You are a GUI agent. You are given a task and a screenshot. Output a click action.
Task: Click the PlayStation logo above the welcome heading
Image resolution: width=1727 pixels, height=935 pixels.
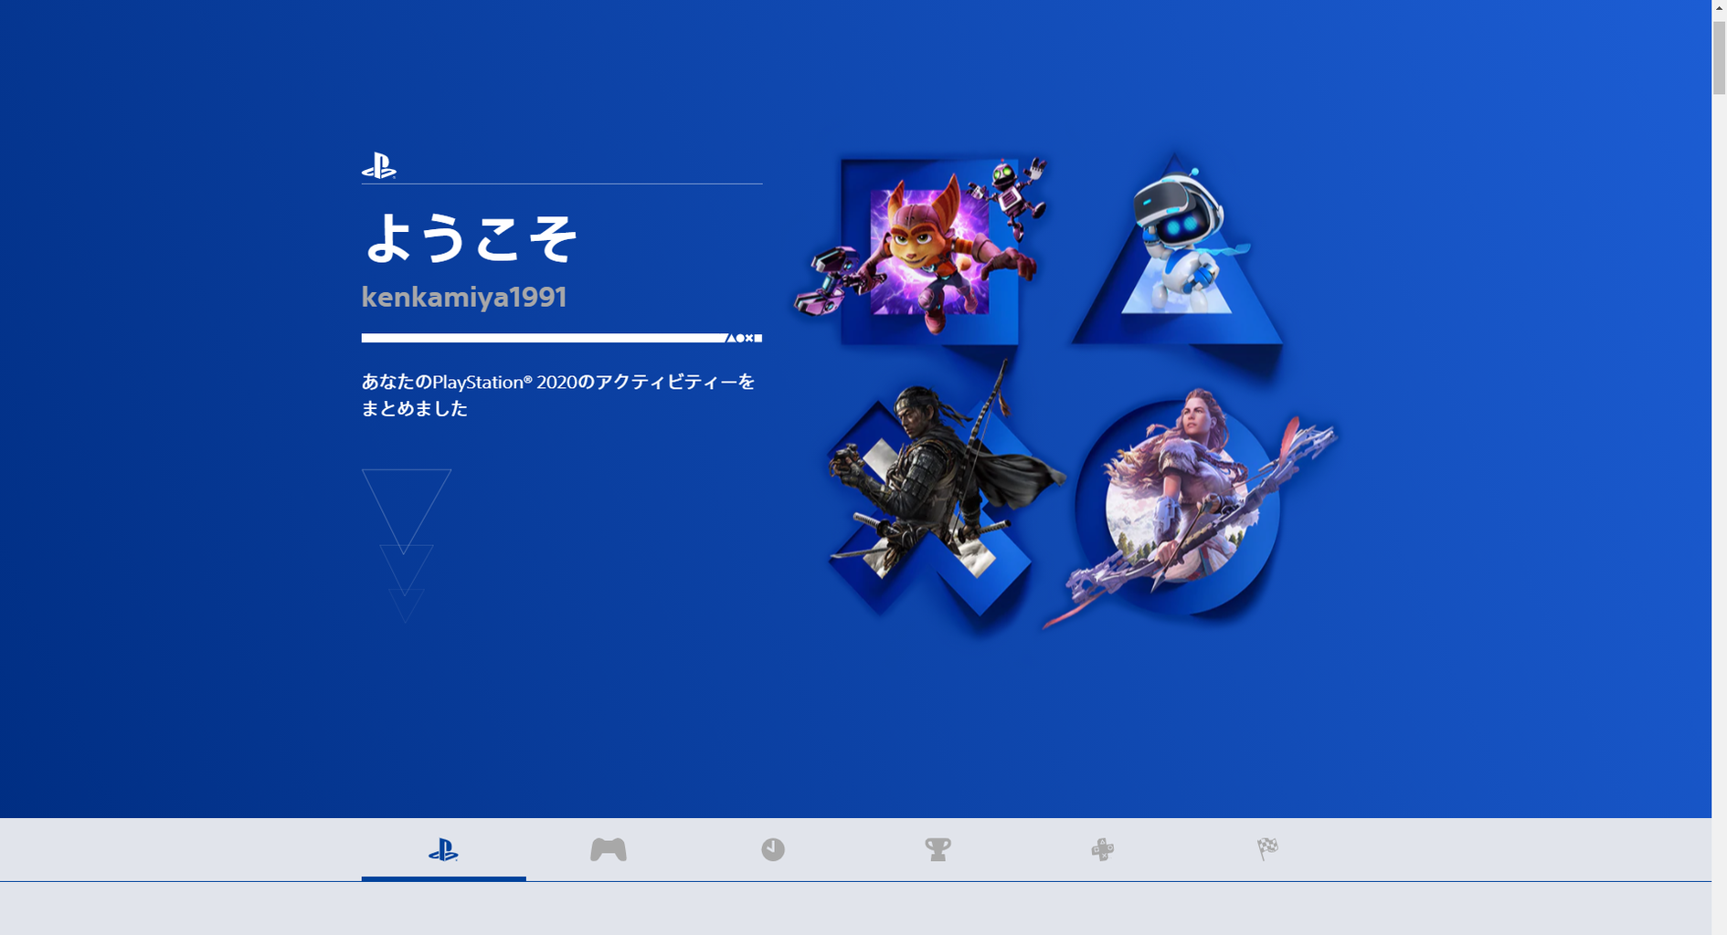point(378,166)
